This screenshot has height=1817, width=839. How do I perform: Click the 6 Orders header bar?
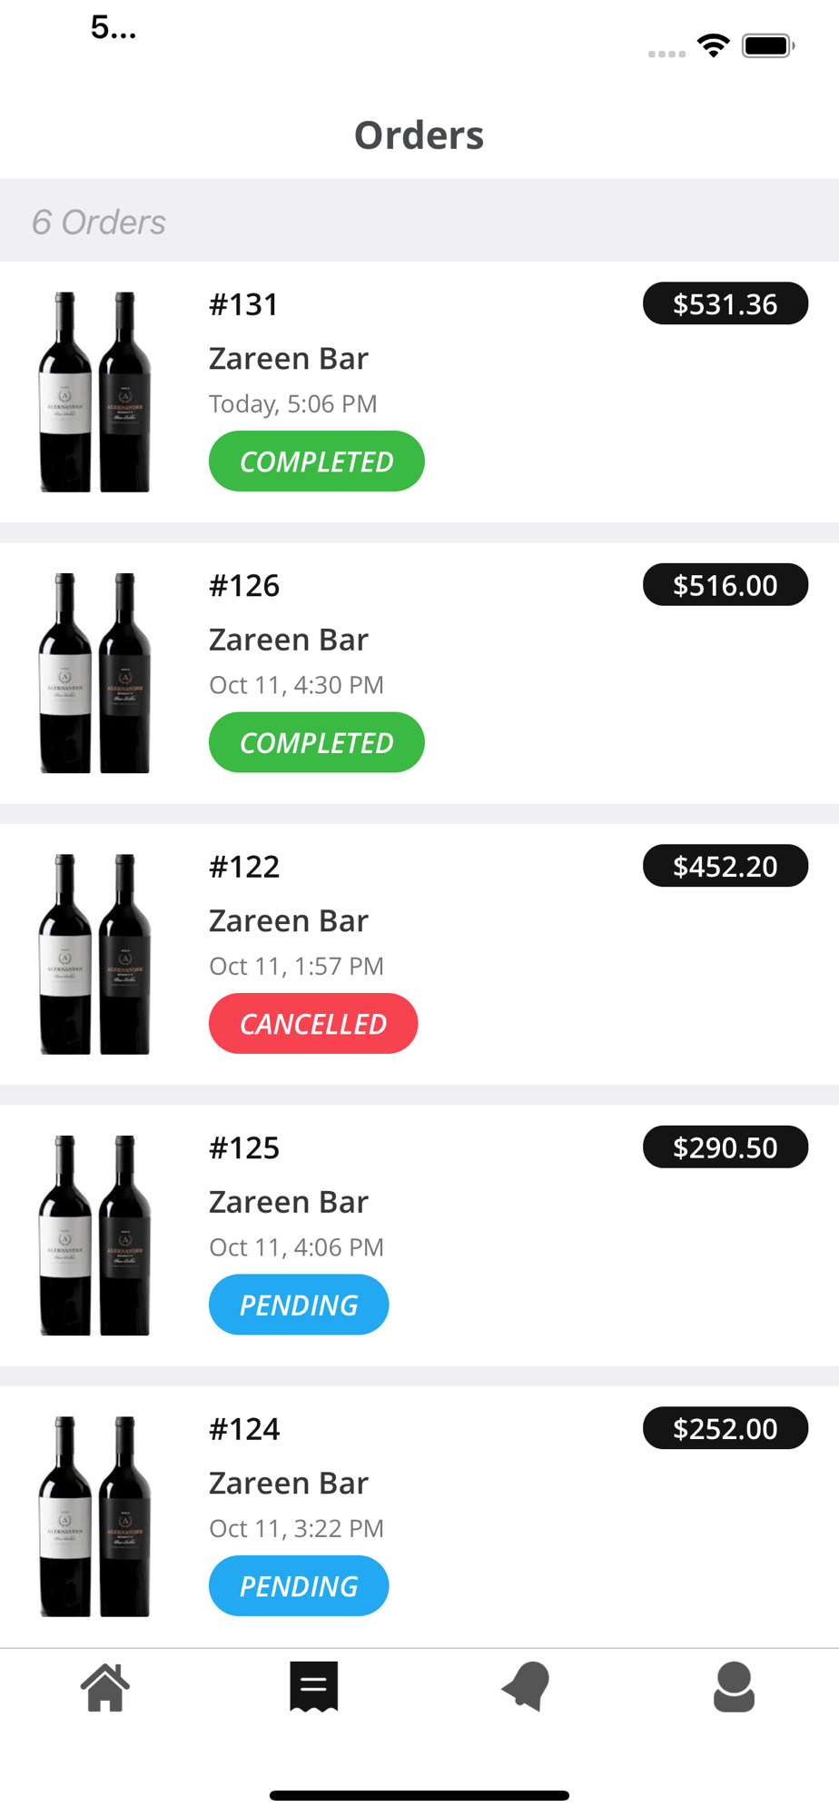[419, 222]
